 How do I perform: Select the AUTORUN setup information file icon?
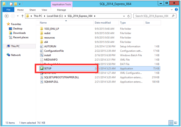click(42, 46)
